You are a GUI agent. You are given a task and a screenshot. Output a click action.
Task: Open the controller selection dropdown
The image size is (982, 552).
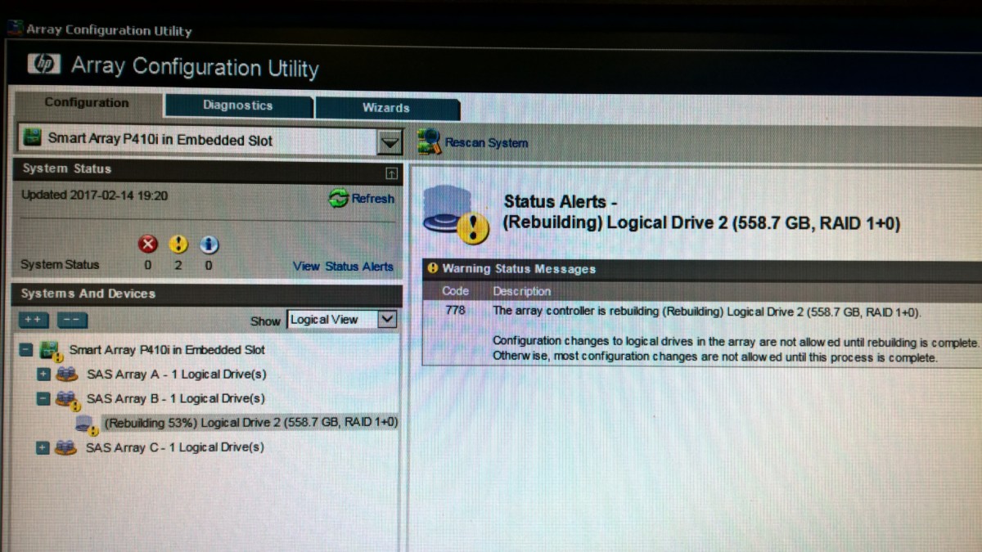(390, 141)
